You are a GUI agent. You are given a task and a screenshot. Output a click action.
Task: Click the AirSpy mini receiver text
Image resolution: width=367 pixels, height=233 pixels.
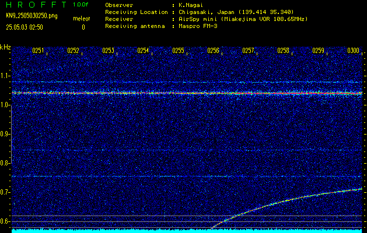click(243, 19)
